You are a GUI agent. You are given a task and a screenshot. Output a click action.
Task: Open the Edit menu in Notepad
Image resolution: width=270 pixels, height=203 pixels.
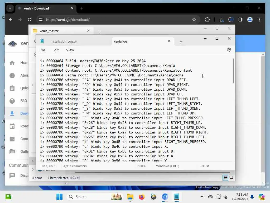pos(55,50)
